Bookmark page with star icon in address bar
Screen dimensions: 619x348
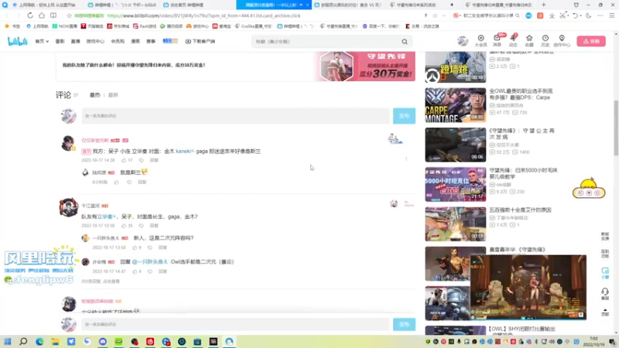(x=69, y=15)
